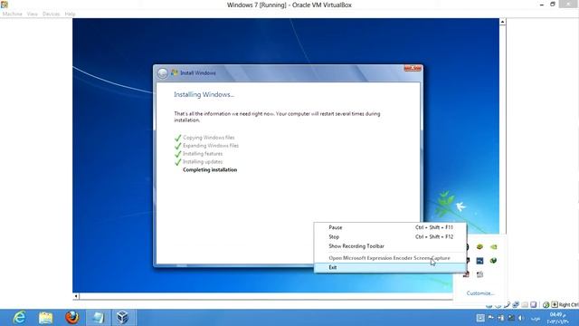Click the red icon in the bottom overflow row
The image size is (579, 326).
pyautogui.click(x=466, y=274)
